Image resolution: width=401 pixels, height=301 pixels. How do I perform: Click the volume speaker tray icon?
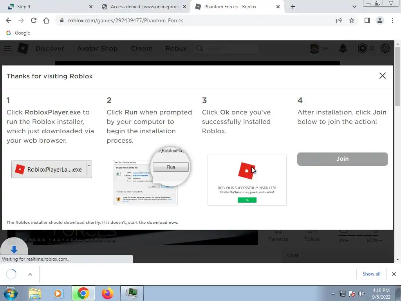coord(361,294)
